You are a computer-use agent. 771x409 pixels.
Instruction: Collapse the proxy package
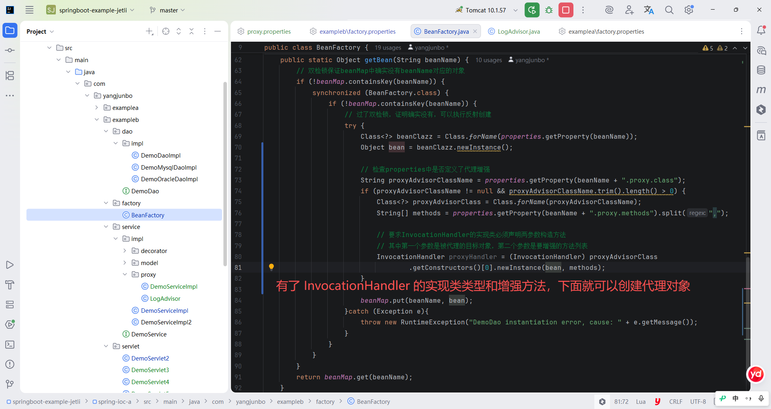tap(124, 274)
